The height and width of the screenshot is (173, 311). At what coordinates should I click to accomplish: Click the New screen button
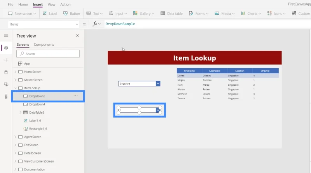(22, 14)
